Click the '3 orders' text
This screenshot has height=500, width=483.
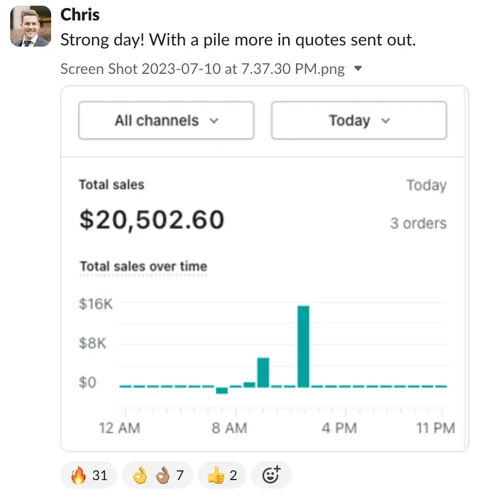point(418,223)
